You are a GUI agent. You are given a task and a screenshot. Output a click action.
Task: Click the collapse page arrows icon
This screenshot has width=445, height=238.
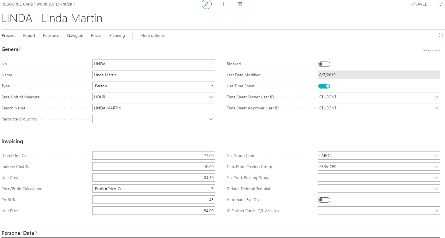point(441,4)
